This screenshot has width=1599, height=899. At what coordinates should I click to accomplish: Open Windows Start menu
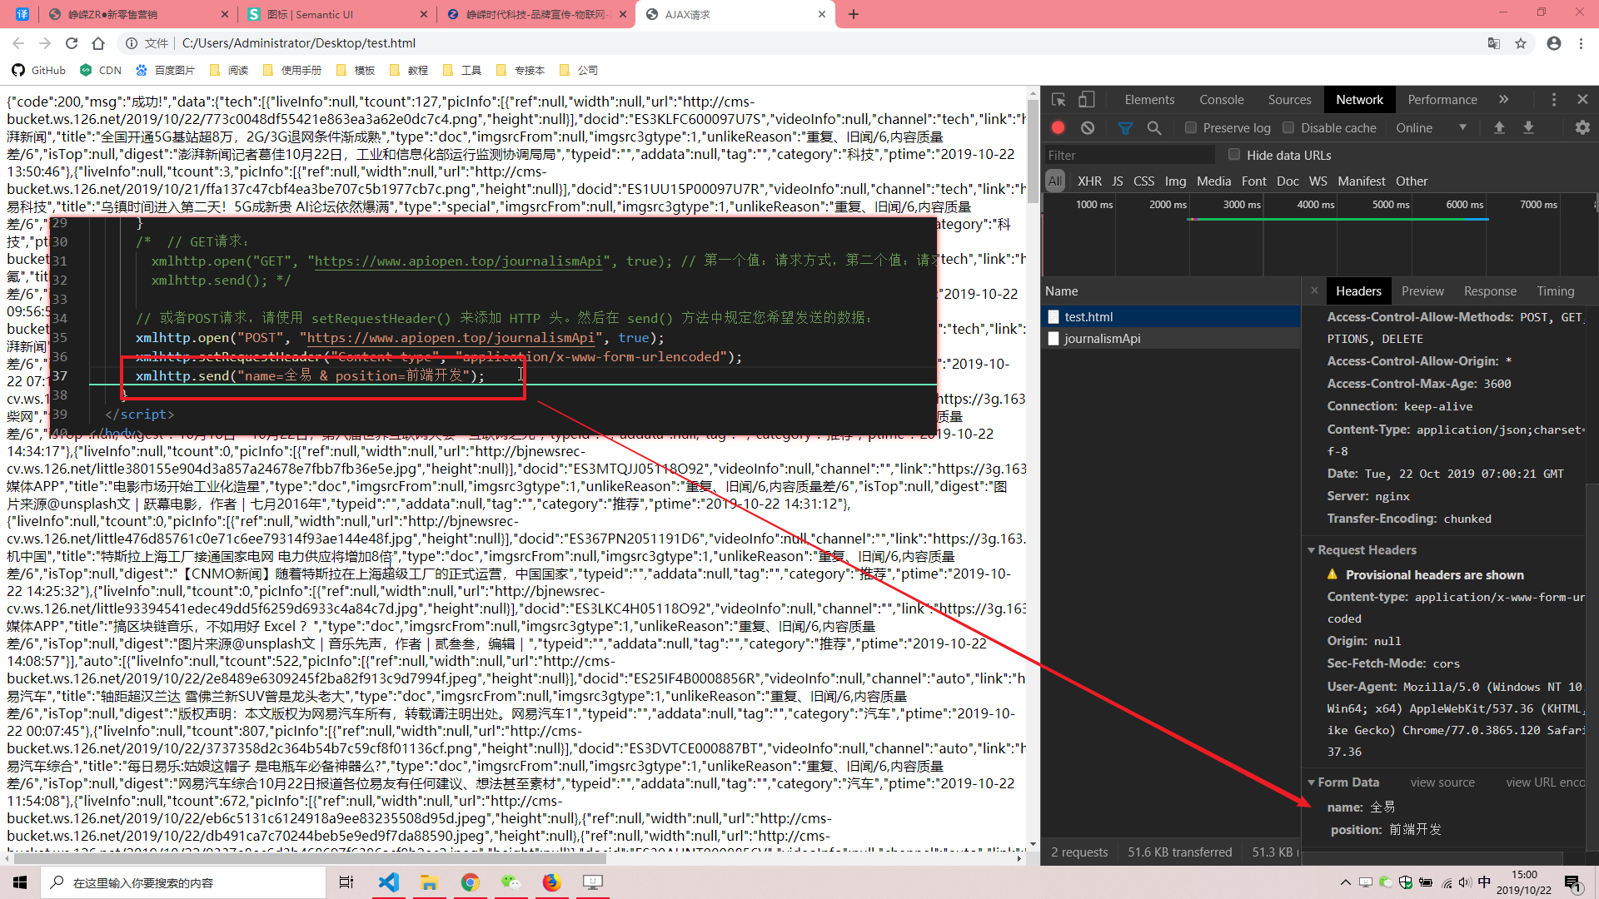[20, 882]
